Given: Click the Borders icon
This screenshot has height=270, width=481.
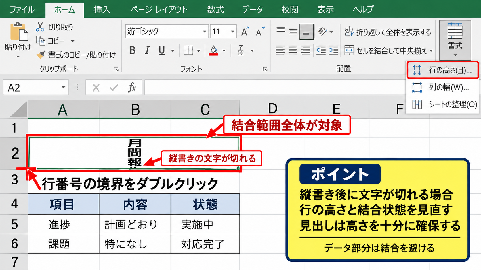Looking at the screenshot, I should pos(188,50).
